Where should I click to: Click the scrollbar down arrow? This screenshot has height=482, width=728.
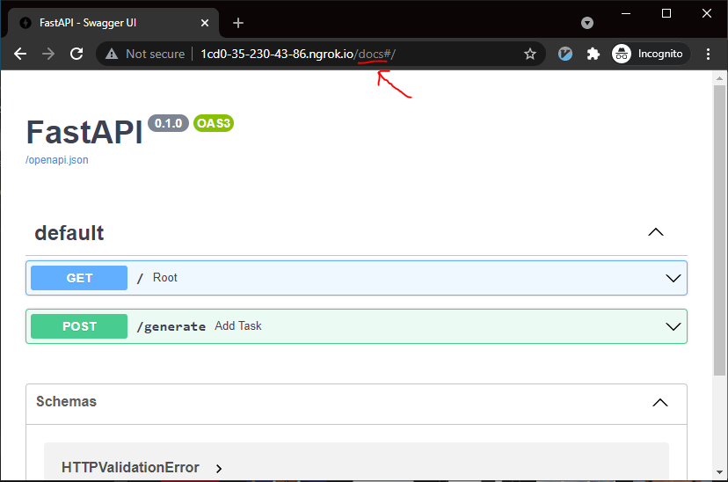point(719,471)
